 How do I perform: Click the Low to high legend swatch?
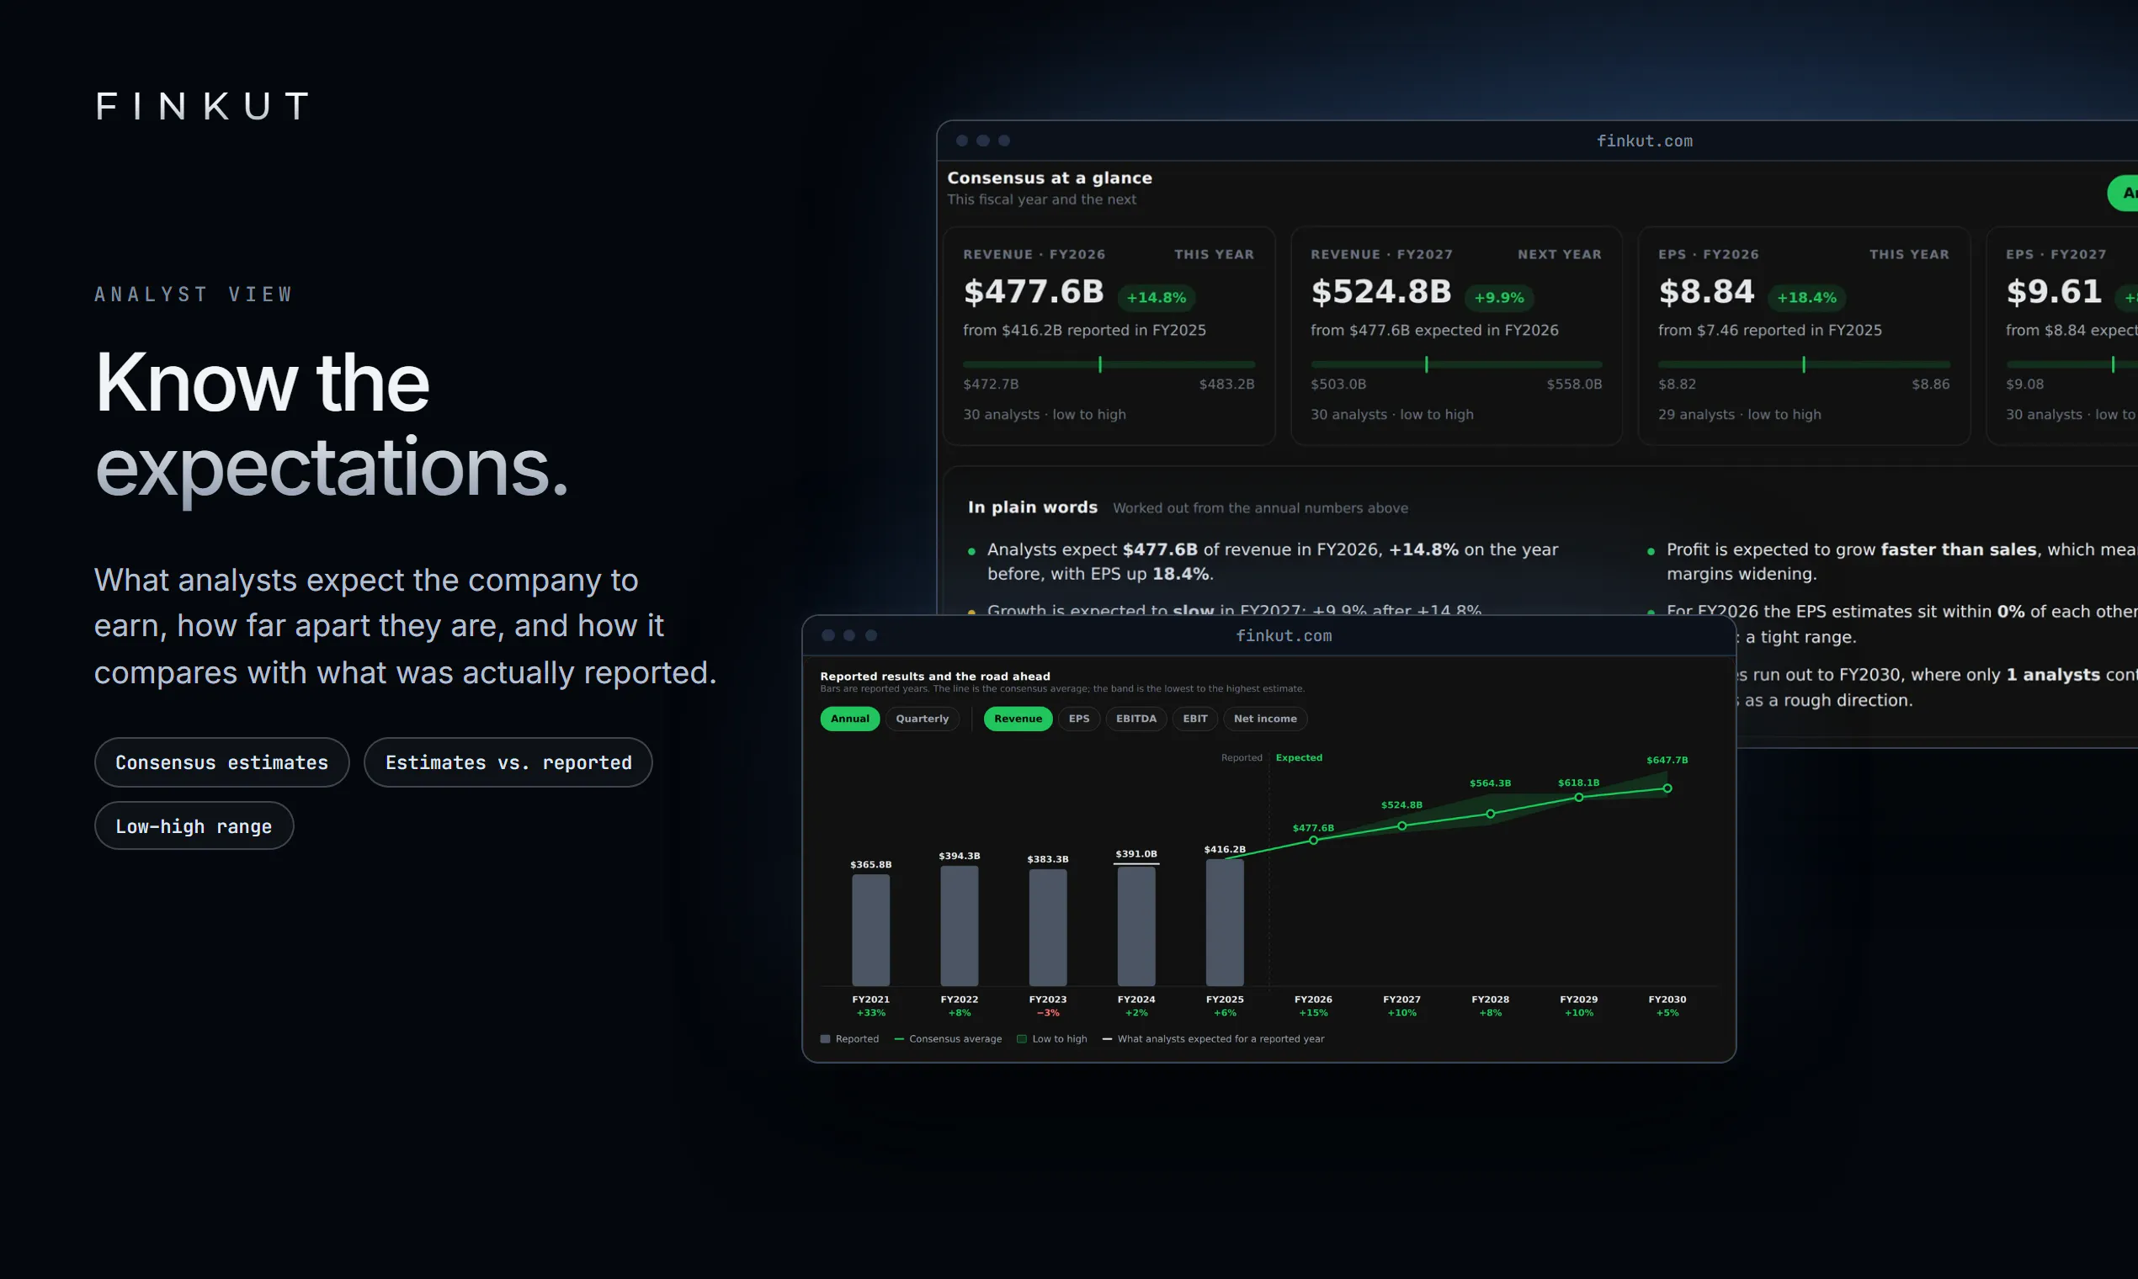pyautogui.click(x=1022, y=1038)
